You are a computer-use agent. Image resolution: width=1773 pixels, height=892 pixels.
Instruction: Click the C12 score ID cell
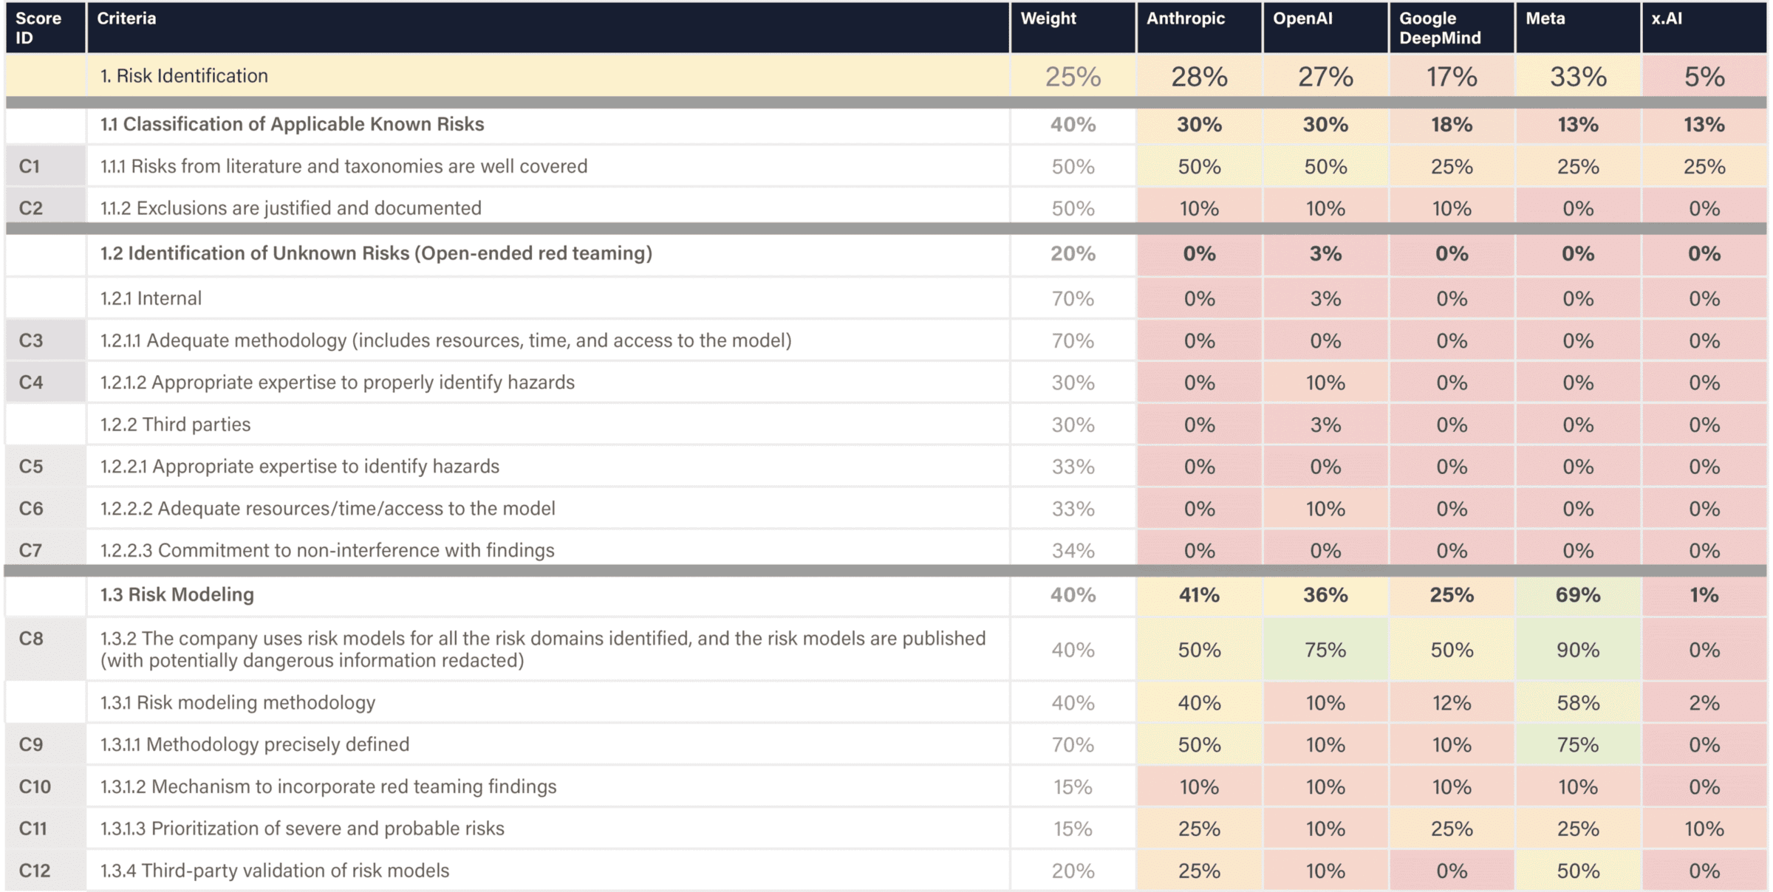(x=34, y=871)
